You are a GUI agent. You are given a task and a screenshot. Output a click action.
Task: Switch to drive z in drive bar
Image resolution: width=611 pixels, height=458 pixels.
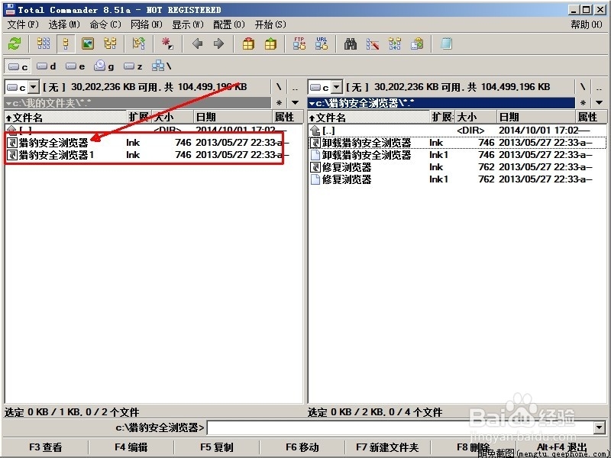[133, 66]
